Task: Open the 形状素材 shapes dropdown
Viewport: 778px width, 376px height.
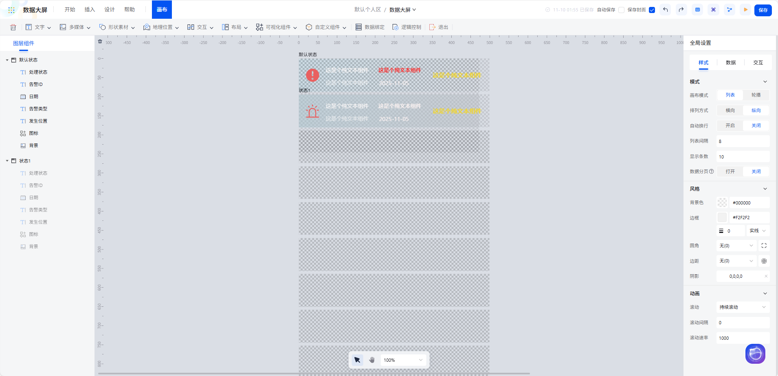Action: click(x=117, y=27)
